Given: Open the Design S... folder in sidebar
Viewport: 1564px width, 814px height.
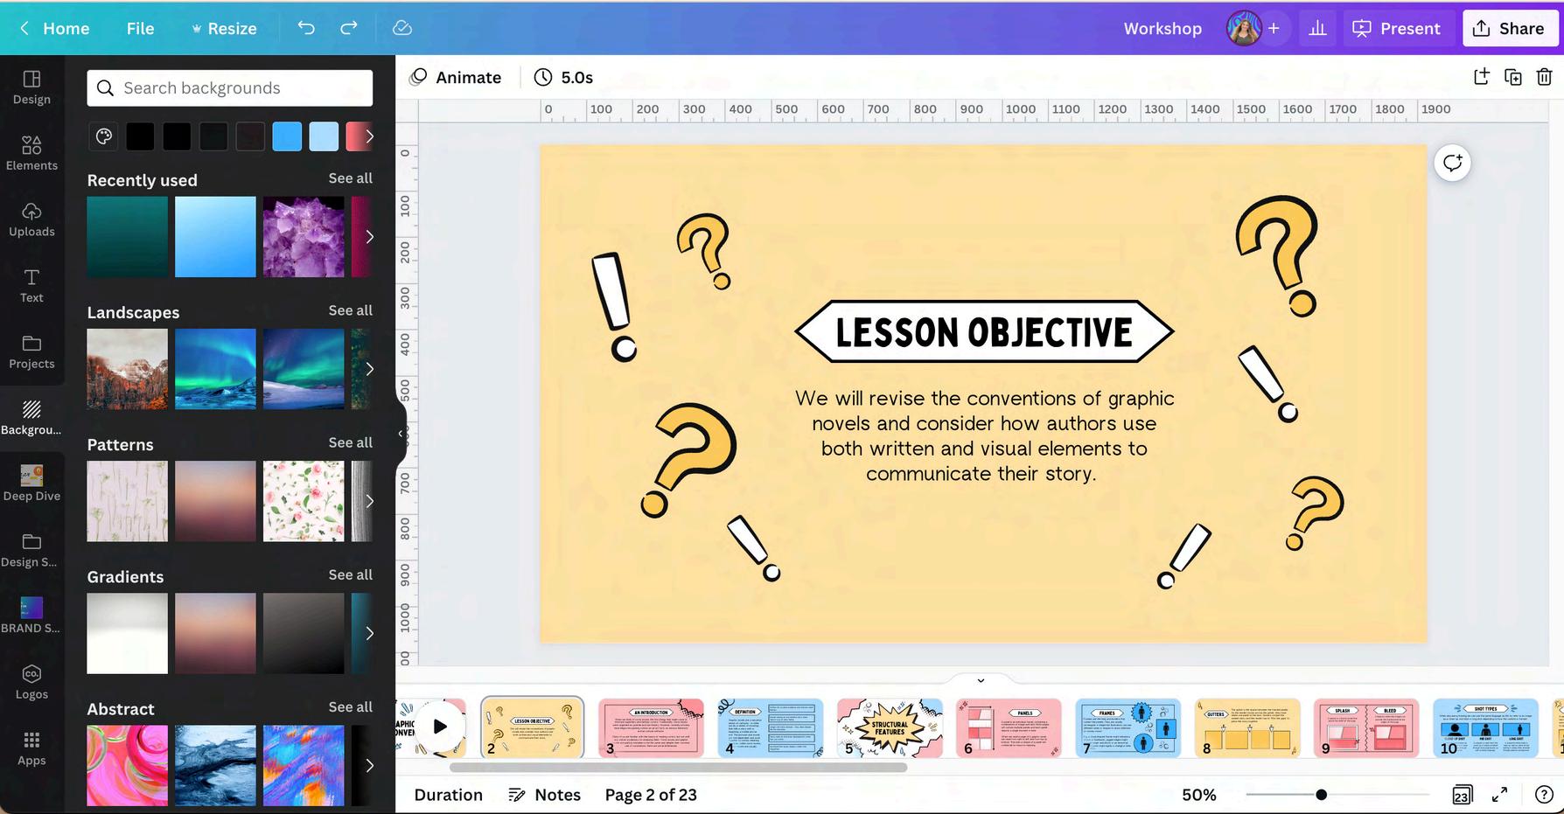Looking at the screenshot, I should pos(31,550).
